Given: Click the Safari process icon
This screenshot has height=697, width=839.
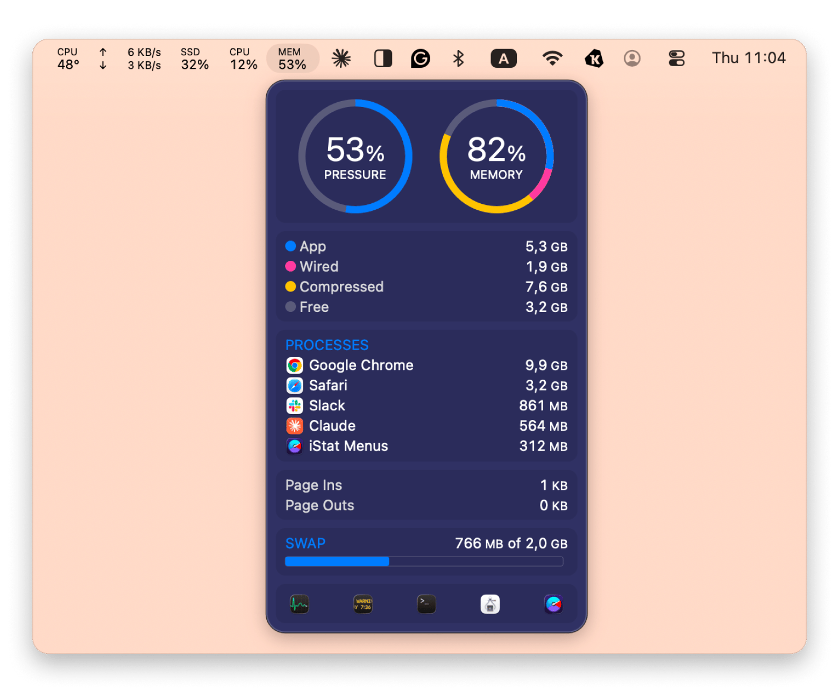Looking at the screenshot, I should coord(295,386).
